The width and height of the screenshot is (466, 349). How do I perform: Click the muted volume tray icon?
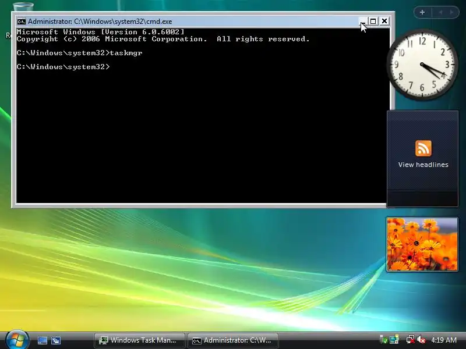tap(421, 340)
